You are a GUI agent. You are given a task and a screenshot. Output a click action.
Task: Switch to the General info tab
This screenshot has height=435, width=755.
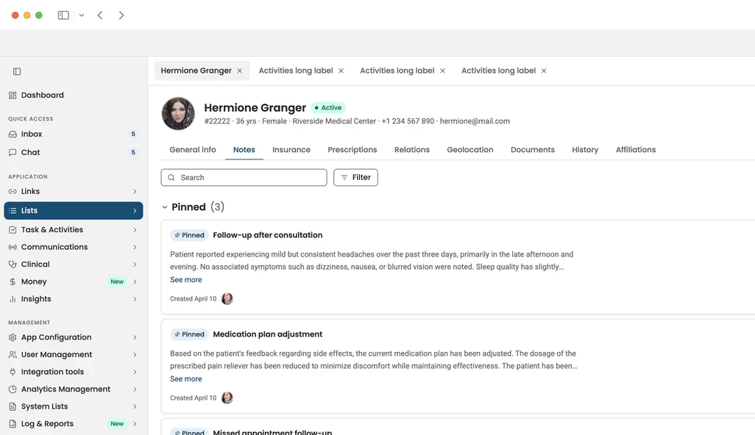click(x=193, y=149)
